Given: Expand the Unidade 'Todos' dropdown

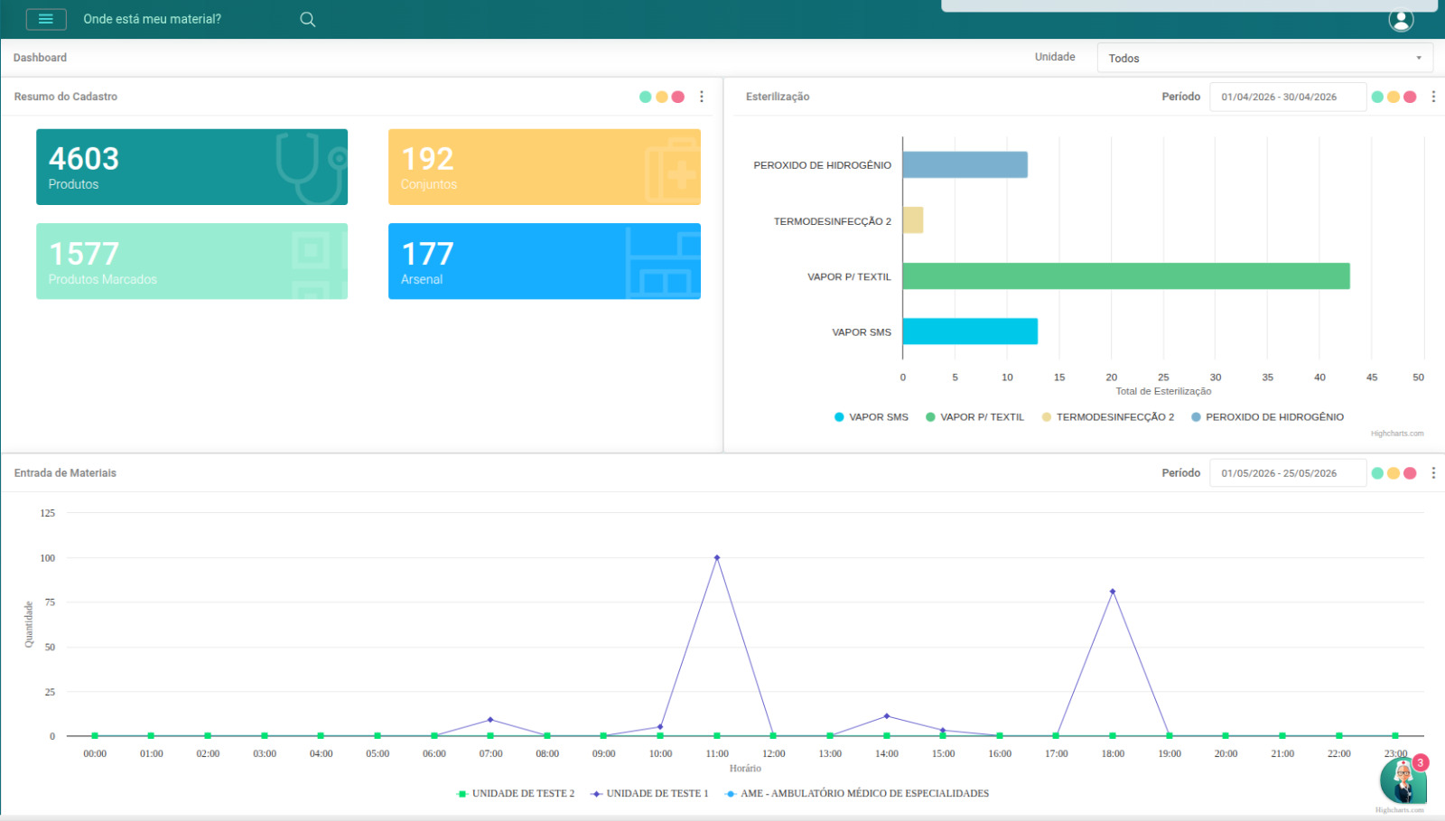Looking at the screenshot, I should coord(1265,58).
